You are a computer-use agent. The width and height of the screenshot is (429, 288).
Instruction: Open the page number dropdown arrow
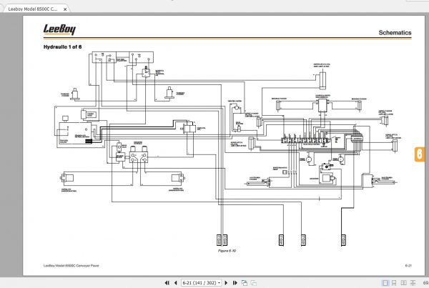220,283
